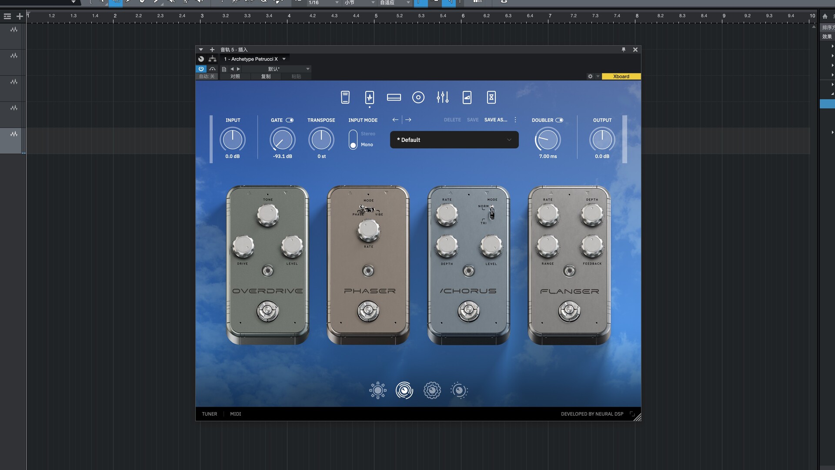Open the pre-effects pedal section icon
This screenshot has height=470, width=835.
(369, 97)
